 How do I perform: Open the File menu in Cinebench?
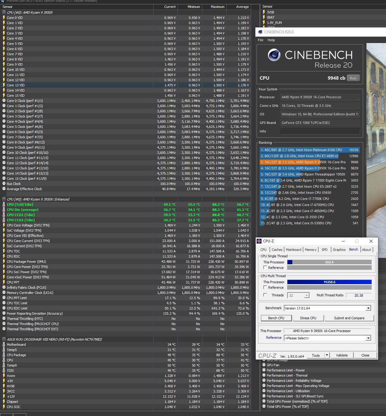click(x=261, y=40)
